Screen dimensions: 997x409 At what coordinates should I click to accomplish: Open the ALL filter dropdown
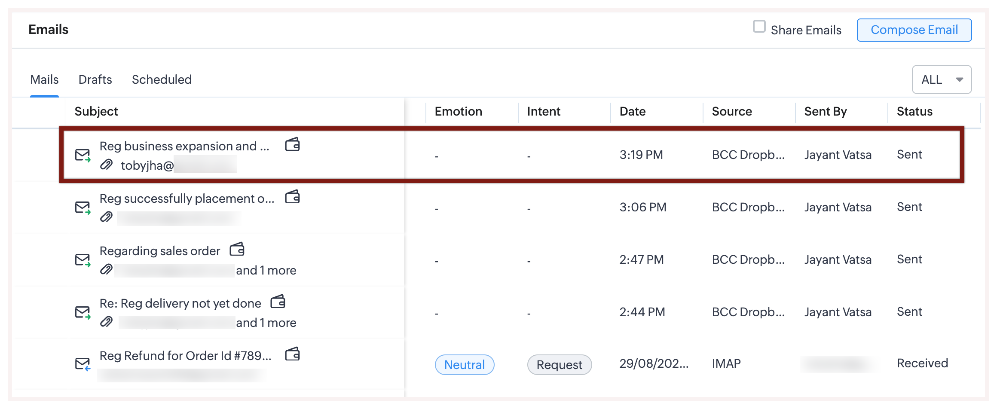[x=942, y=79]
